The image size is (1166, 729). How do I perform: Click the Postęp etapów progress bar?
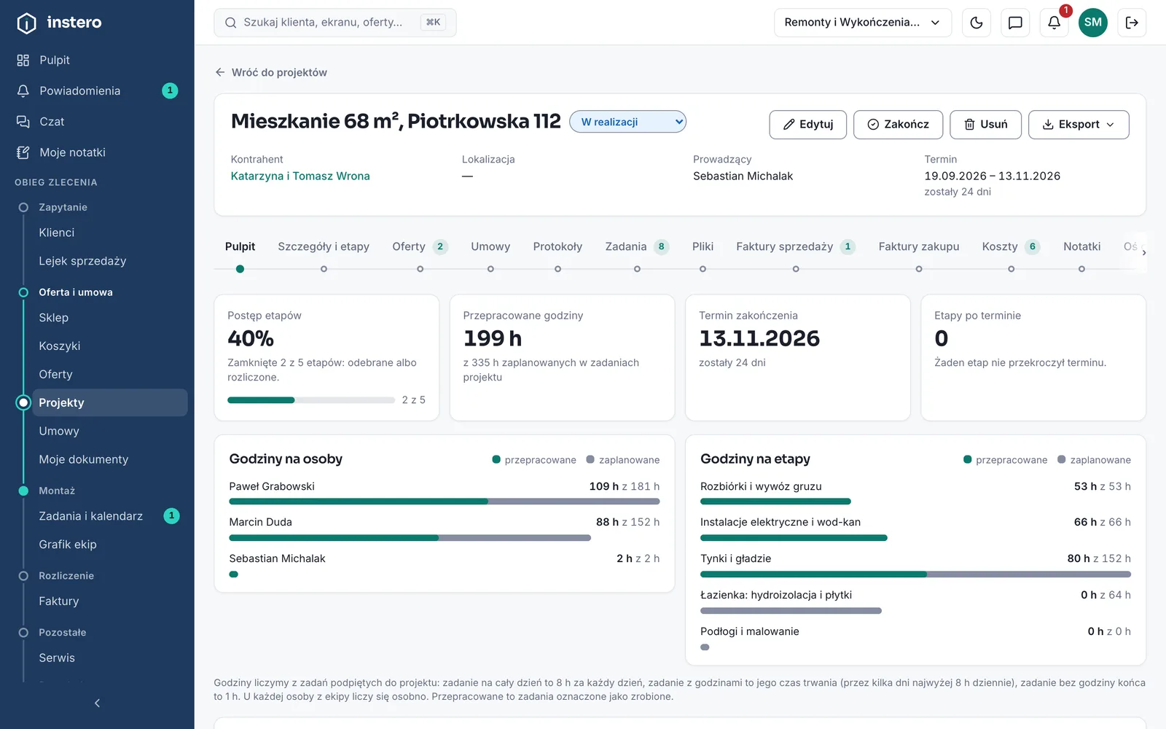tap(311, 400)
